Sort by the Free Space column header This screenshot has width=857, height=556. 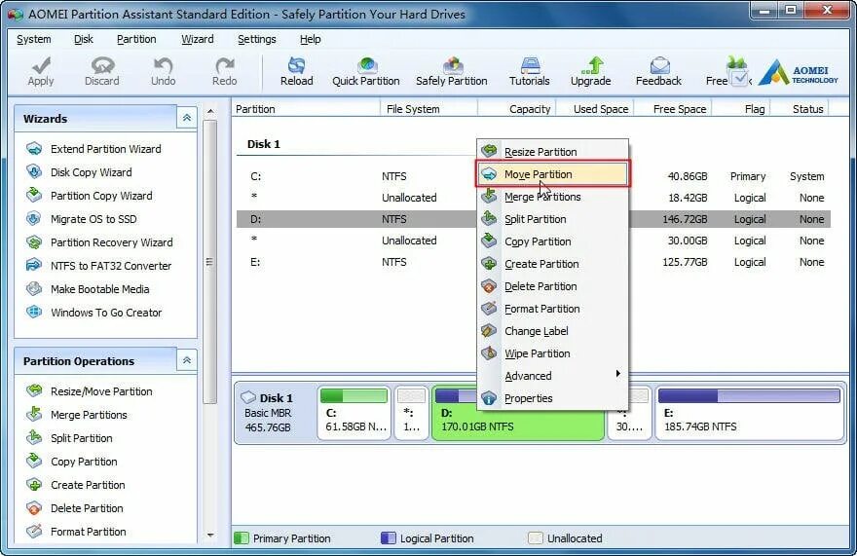tap(673, 109)
